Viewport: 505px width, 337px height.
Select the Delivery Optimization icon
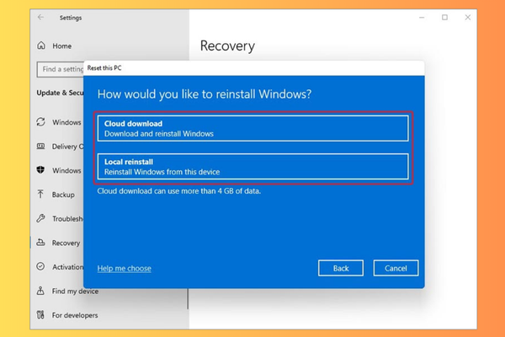coord(41,146)
